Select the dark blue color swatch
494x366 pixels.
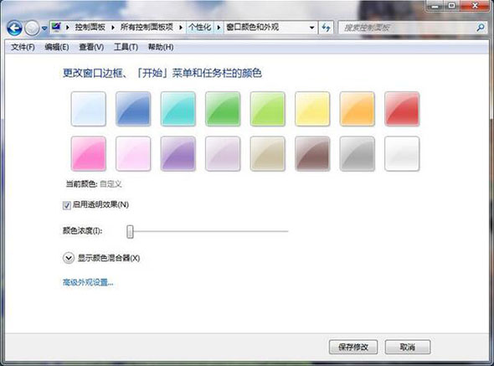(x=133, y=109)
